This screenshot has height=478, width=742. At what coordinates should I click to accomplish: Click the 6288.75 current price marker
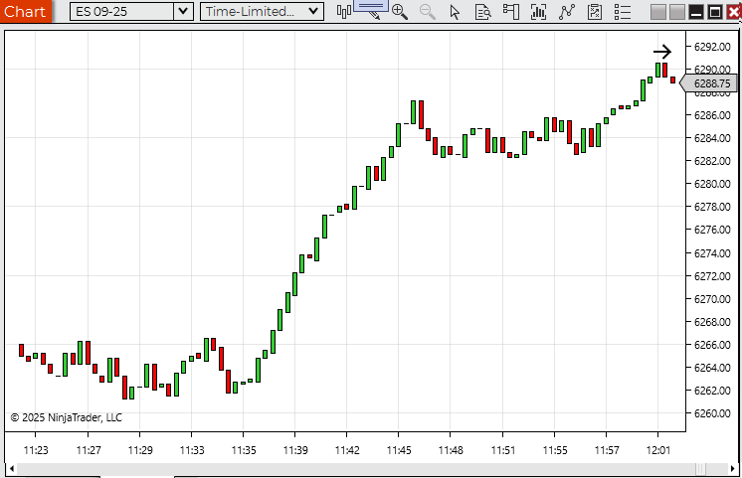(711, 84)
